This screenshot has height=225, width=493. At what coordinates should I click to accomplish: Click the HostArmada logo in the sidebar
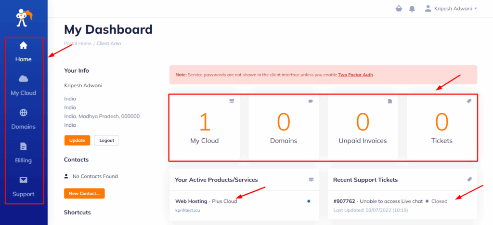click(23, 18)
